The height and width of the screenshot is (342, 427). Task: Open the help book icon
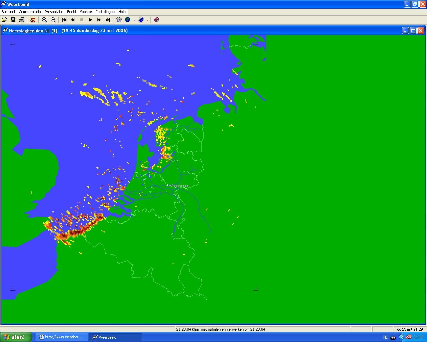[156, 20]
